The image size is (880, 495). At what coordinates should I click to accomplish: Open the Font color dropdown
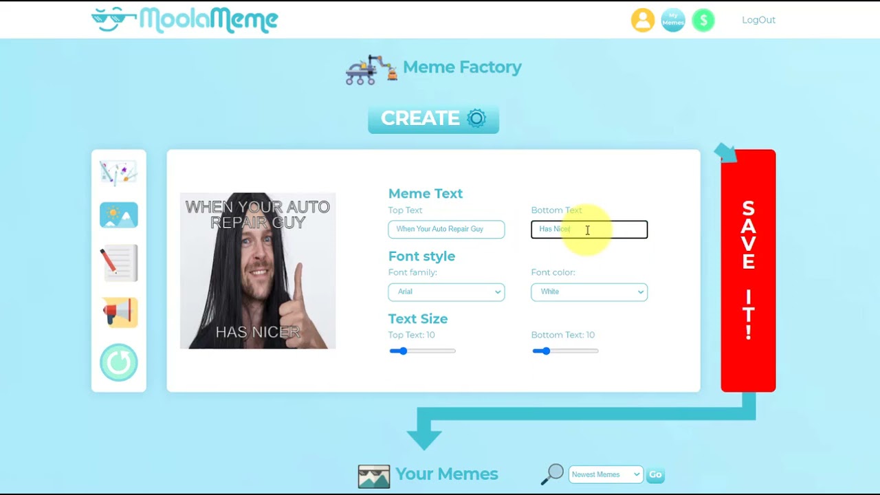point(589,291)
